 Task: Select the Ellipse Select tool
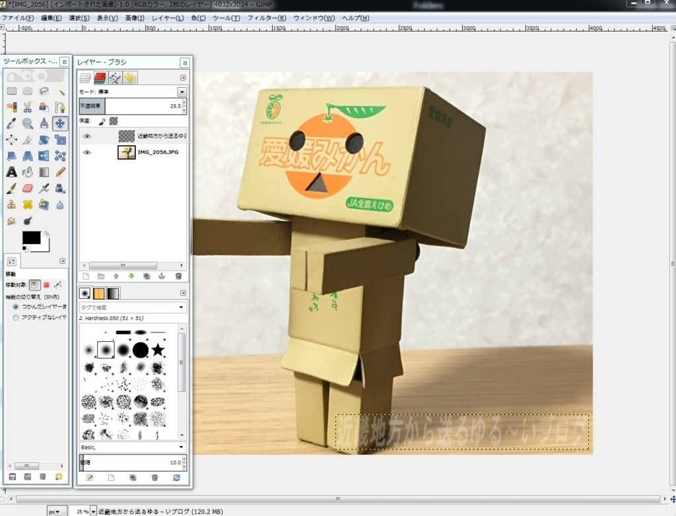(x=28, y=91)
